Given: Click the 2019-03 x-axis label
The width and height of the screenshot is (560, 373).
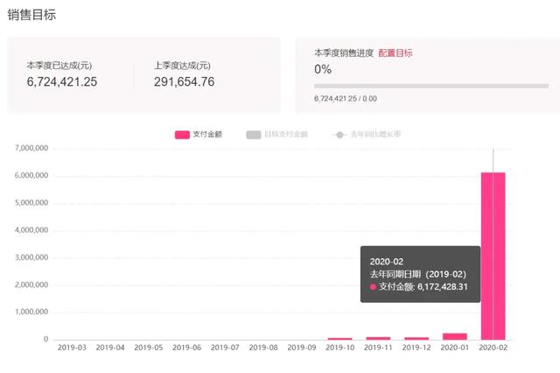Looking at the screenshot, I should (71, 348).
